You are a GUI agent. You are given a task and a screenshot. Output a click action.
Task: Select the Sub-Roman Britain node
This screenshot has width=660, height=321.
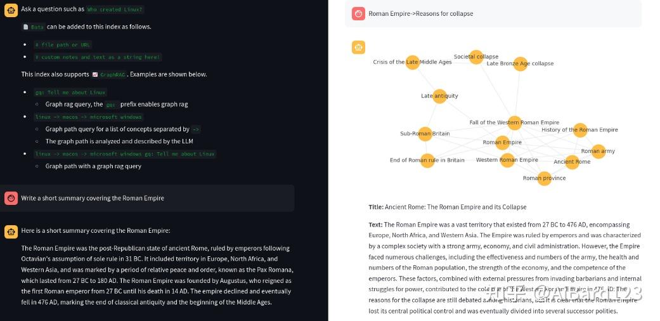(x=425, y=134)
